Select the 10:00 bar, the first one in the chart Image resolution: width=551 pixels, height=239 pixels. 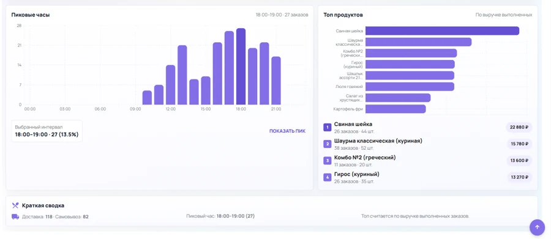147,98
